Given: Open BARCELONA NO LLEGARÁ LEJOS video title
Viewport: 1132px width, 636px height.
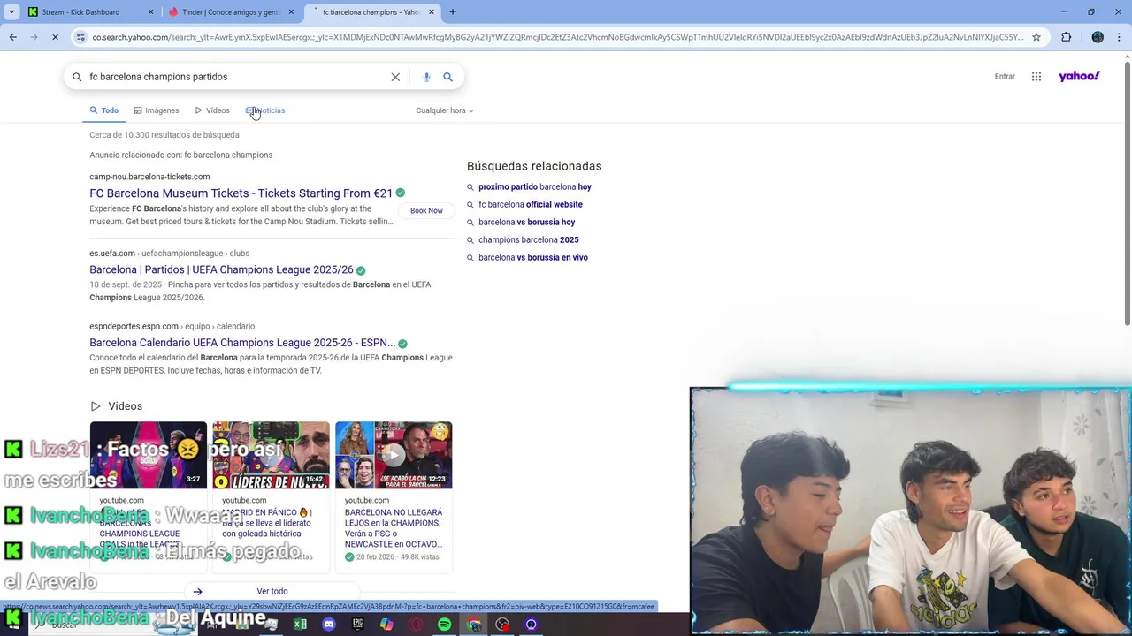Looking at the screenshot, I should 394,528.
